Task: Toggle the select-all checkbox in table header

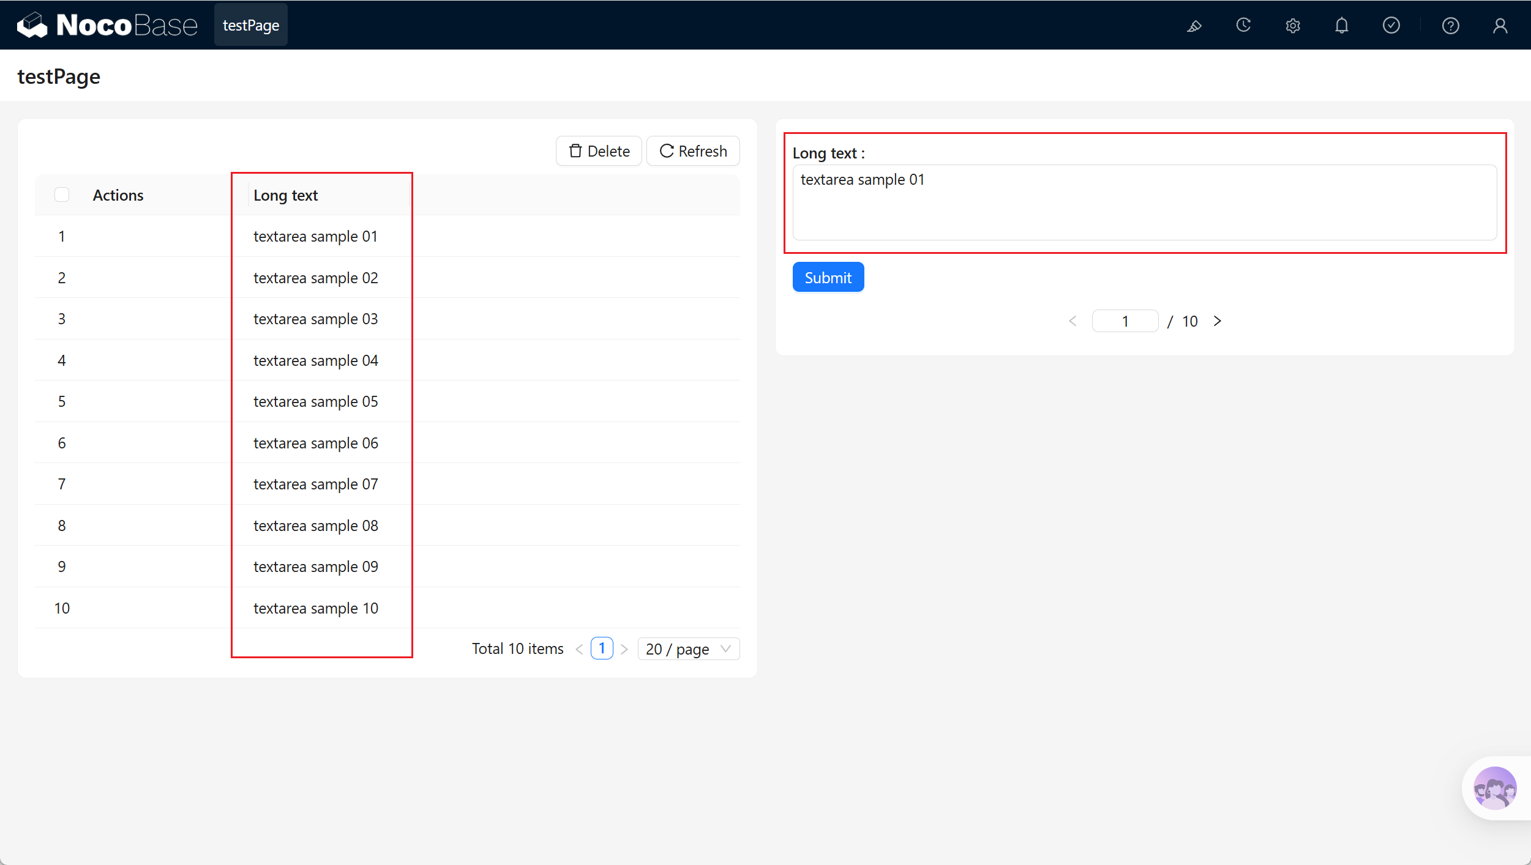Action: click(x=62, y=195)
